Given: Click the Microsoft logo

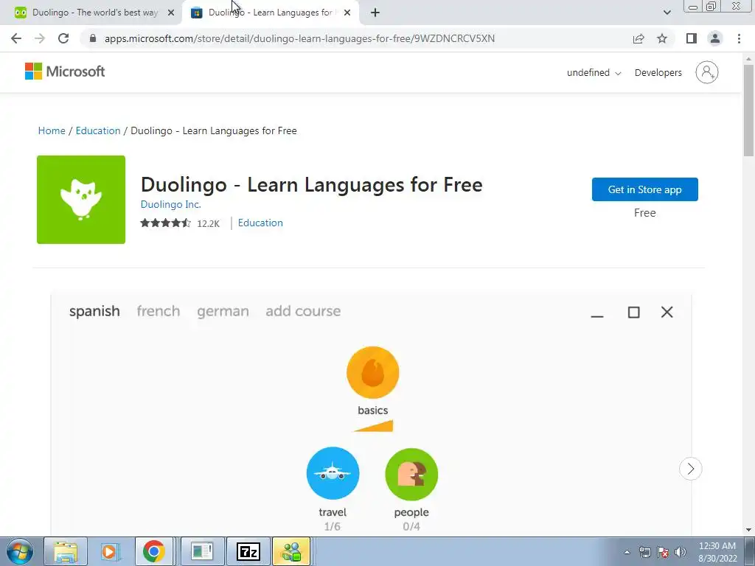Looking at the screenshot, I should pos(65,71).
